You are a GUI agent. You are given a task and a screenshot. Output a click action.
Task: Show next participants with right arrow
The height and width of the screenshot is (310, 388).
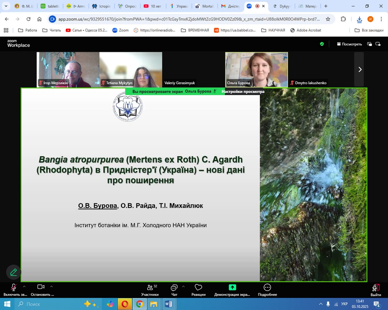click(x=360, y=69)
